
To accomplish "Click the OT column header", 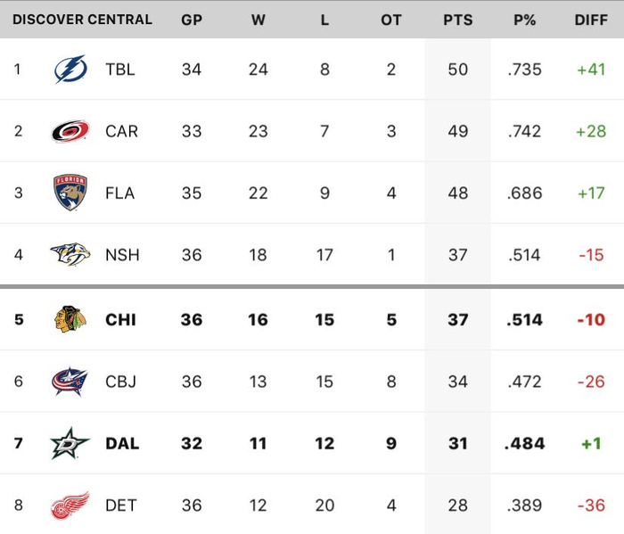I will pyautogui.click(x=390, y=20).
